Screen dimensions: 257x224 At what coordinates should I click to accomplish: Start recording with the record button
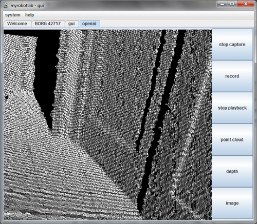tap(232, 76)
